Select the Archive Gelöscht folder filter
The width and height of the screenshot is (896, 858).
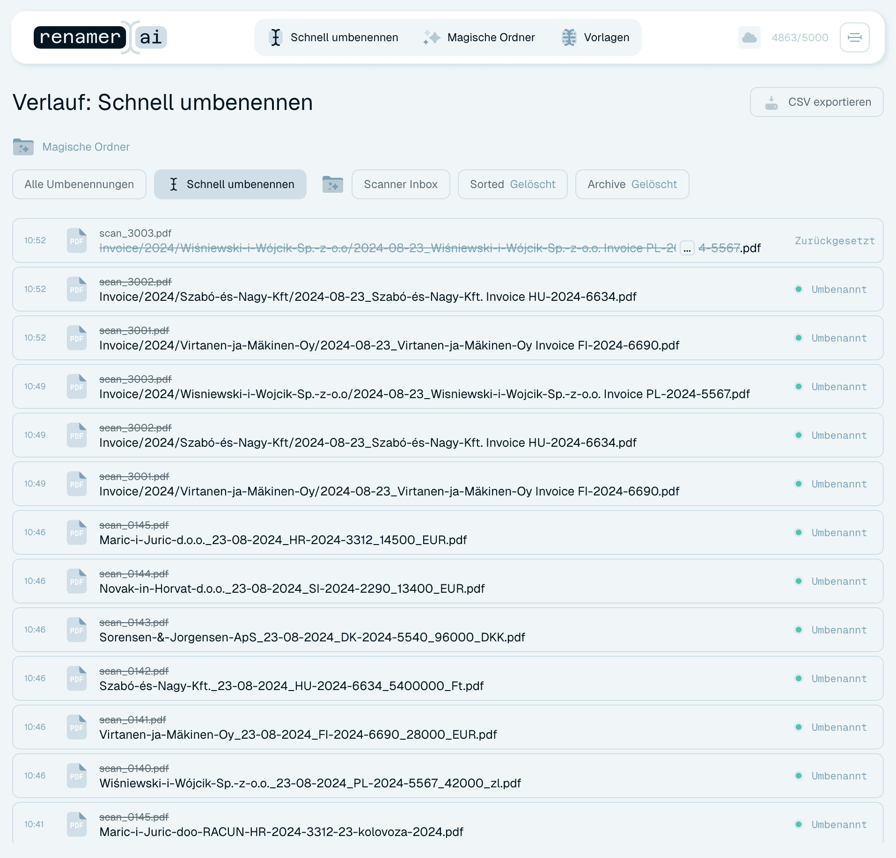coord(632,184)
